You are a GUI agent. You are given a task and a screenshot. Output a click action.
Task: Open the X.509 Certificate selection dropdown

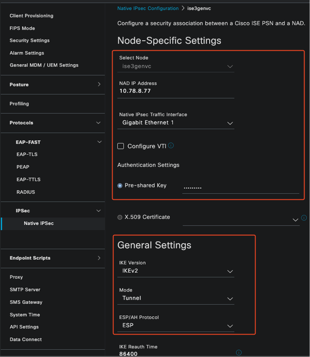pos(241,220)
